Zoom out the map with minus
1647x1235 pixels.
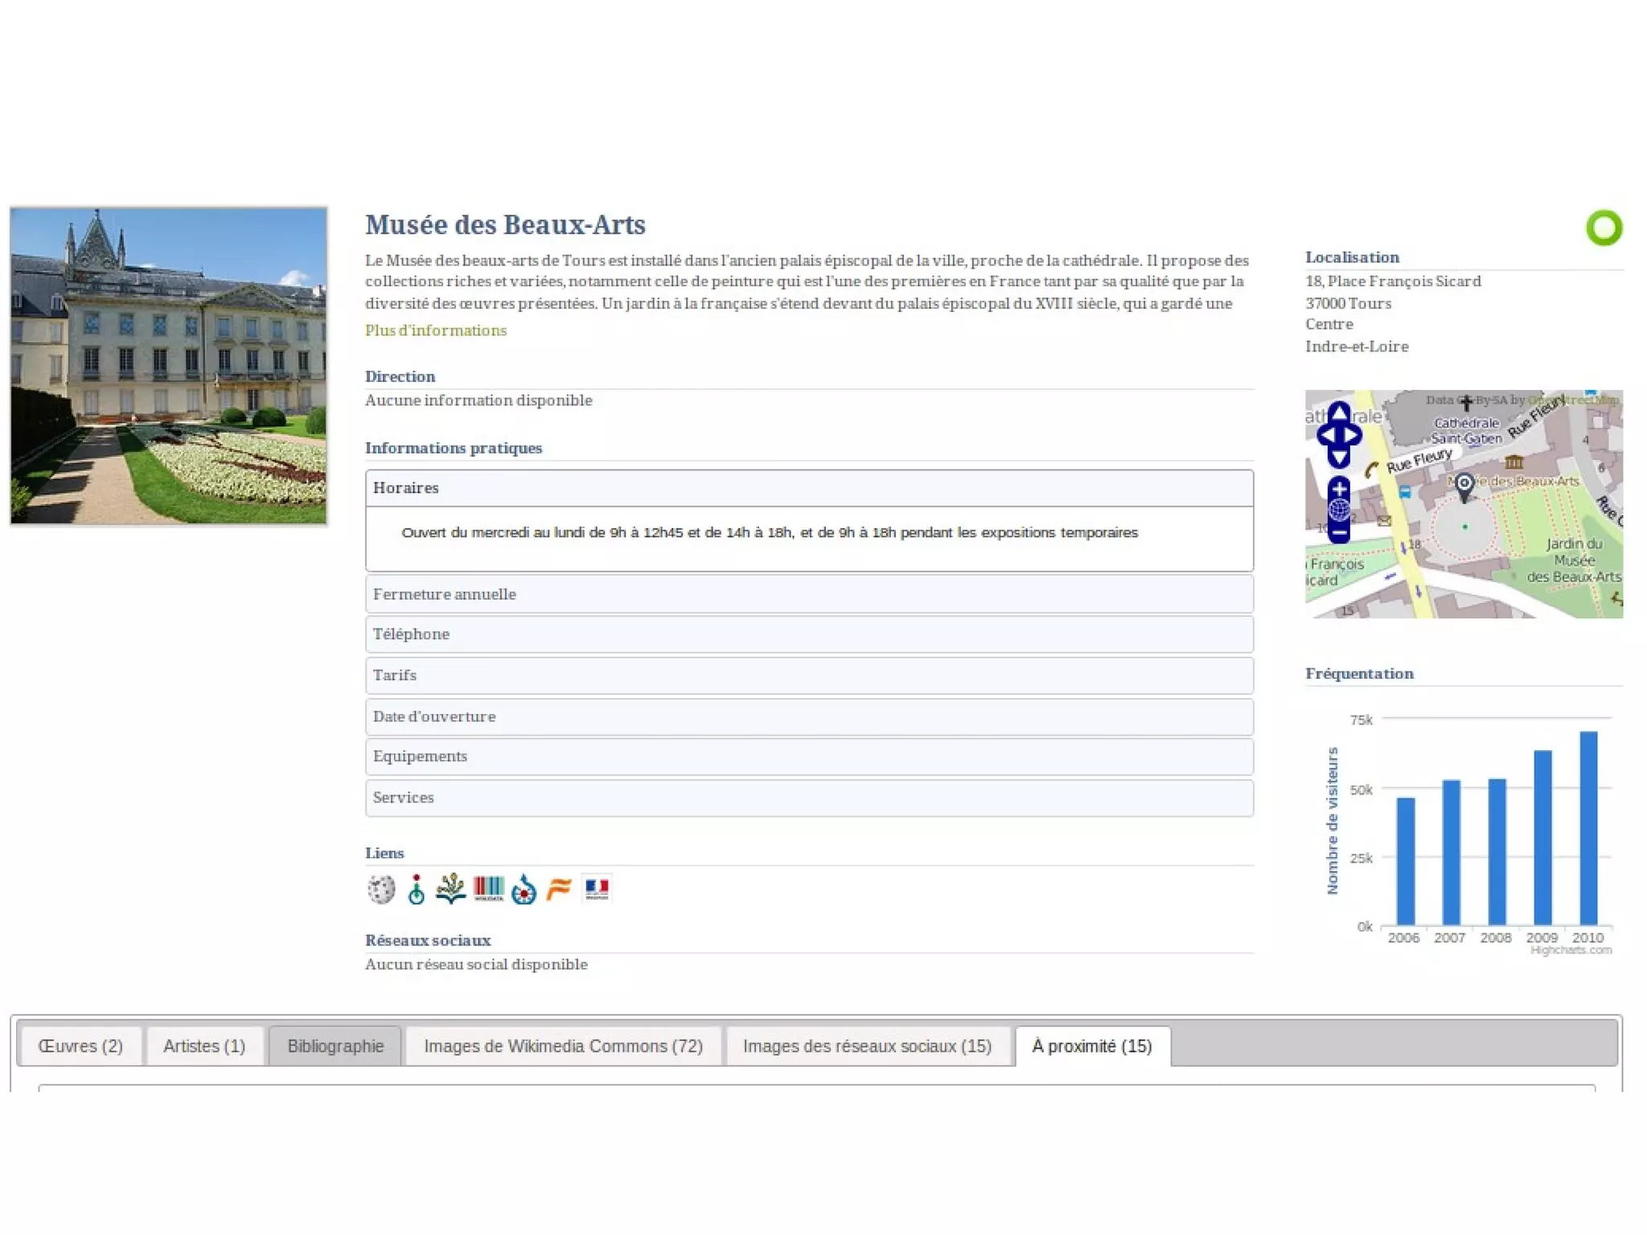pyautogui.click(x=1339, y=532)
